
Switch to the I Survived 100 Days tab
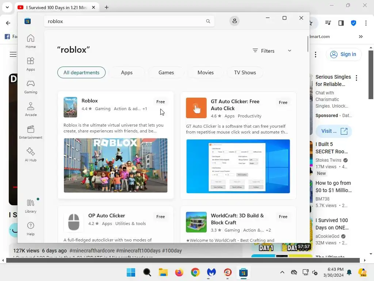coord(56,7)
